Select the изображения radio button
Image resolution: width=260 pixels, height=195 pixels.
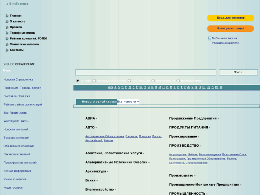(x=178, y=81)
